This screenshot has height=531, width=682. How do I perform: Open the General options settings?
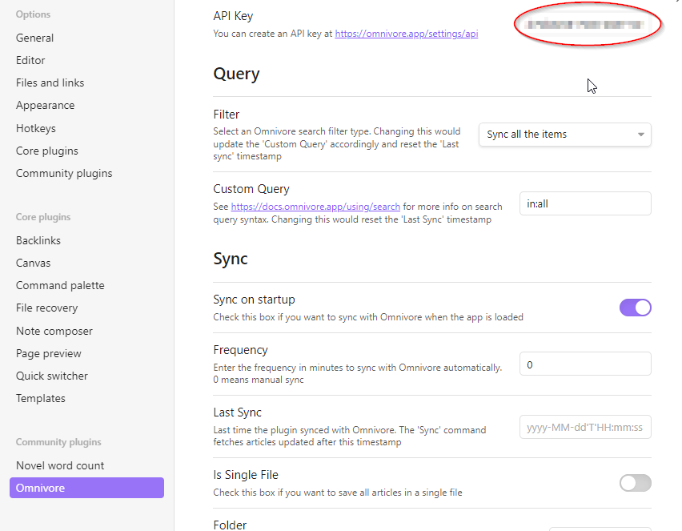click(x=35, y=38)
